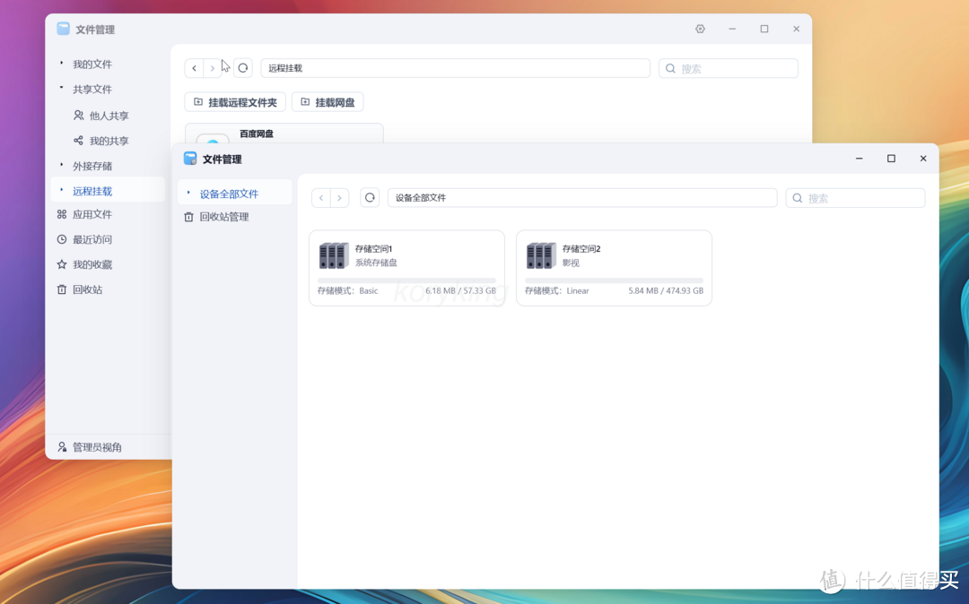Image resolution: width=969 pixels, height=604 pixels.
Task: Click the 挂载网盘 button
Action: tap(327, 101)
